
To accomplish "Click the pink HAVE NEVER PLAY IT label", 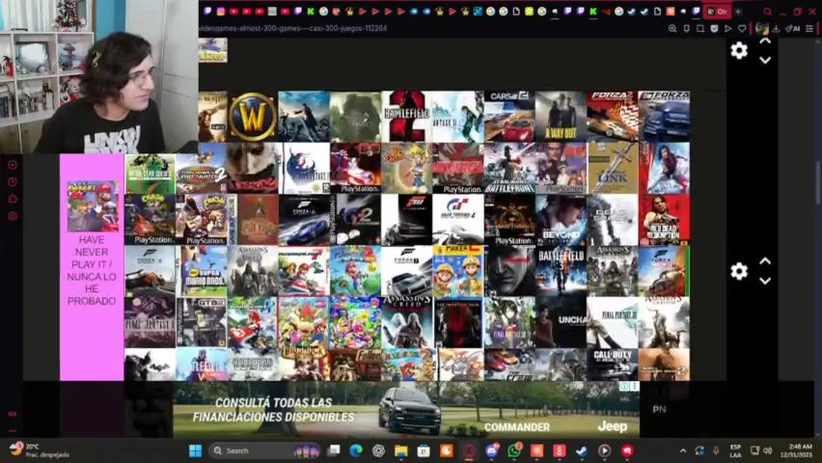I will pos(92,270).
